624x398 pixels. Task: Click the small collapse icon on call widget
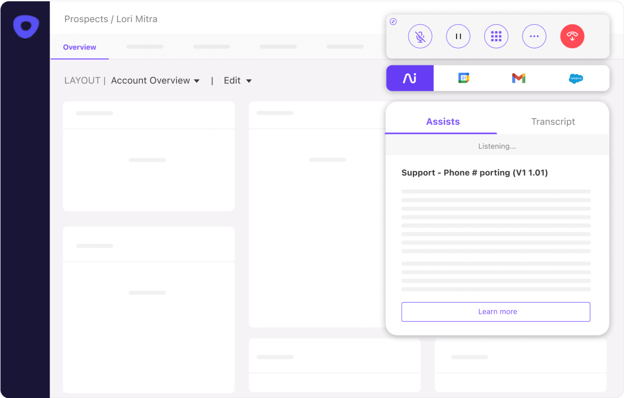pos(393,22)
